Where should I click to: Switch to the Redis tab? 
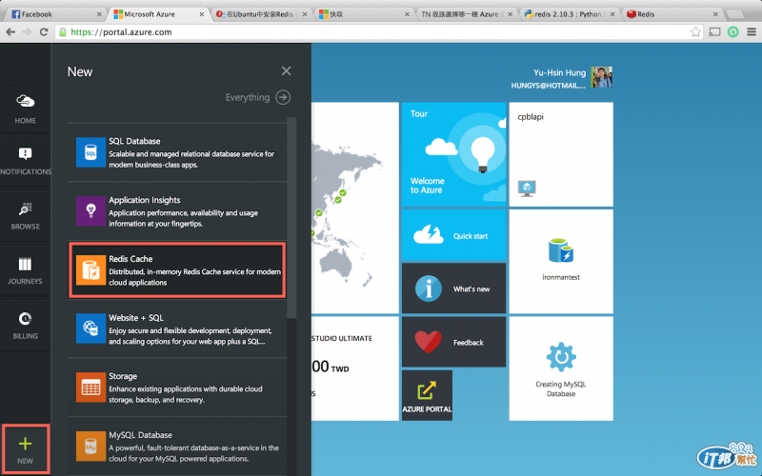click(x=672, y=14)
